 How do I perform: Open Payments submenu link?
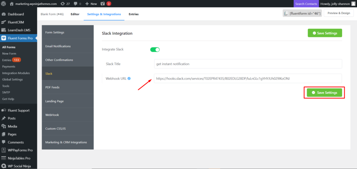click(x=9, y=67)
